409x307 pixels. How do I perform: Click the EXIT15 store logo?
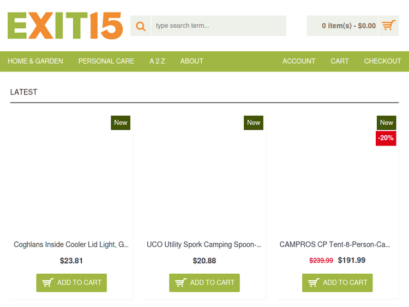point(65,26)
